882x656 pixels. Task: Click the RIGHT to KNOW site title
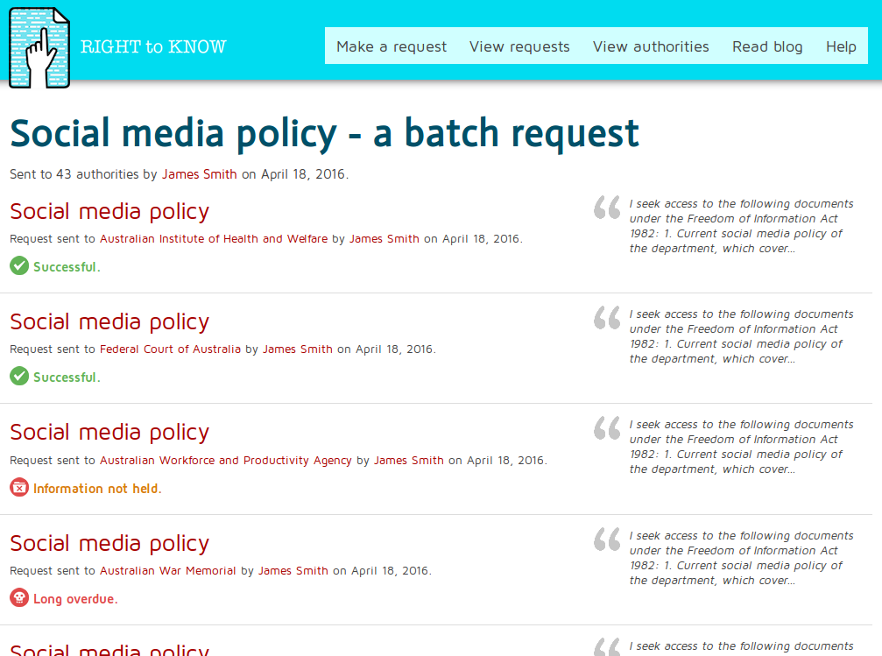[153, 46]
